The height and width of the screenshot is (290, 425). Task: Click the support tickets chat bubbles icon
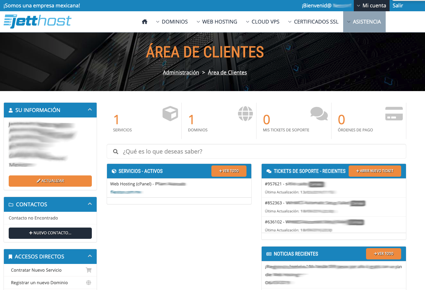pos(319,114)
